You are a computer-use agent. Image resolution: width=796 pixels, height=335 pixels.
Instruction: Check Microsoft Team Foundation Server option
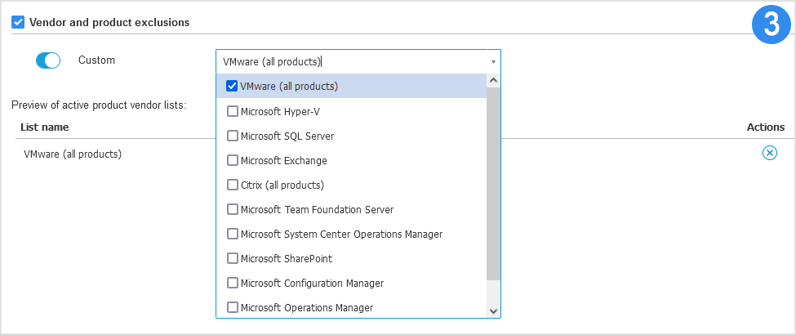tap(232, 209)
